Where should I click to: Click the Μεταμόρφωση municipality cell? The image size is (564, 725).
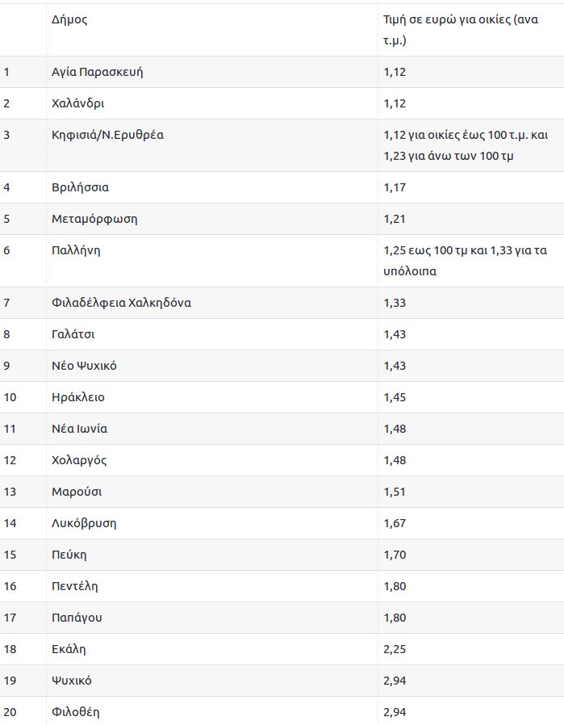click(x=90, y=220)
